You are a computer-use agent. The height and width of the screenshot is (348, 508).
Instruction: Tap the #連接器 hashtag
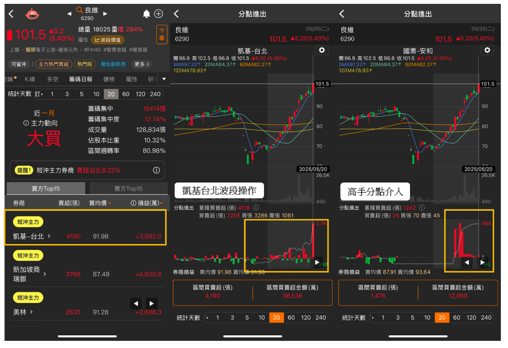pyautogui.click(x=138, y=50)
